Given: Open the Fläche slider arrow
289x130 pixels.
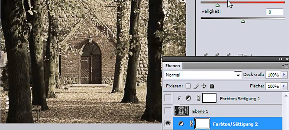Looking at the screenshot, I should point(284,86).
